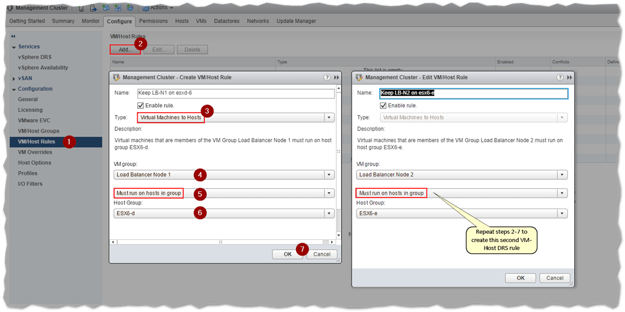Select vSphere Availability in the sidebar
The image size is (625, 312).
[43, 68]
